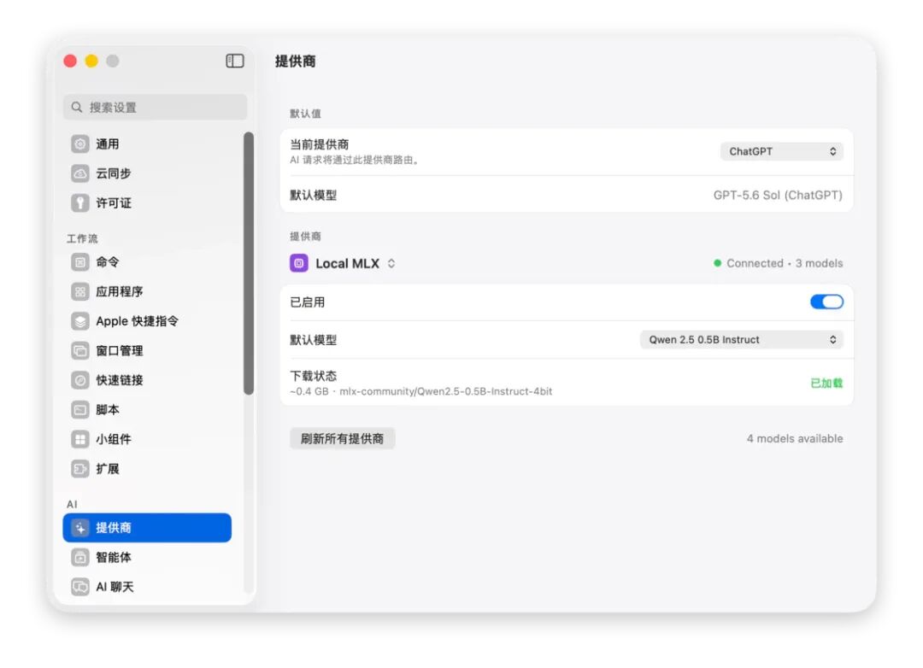Disable the 已启用 provider switch

[826, 302]
